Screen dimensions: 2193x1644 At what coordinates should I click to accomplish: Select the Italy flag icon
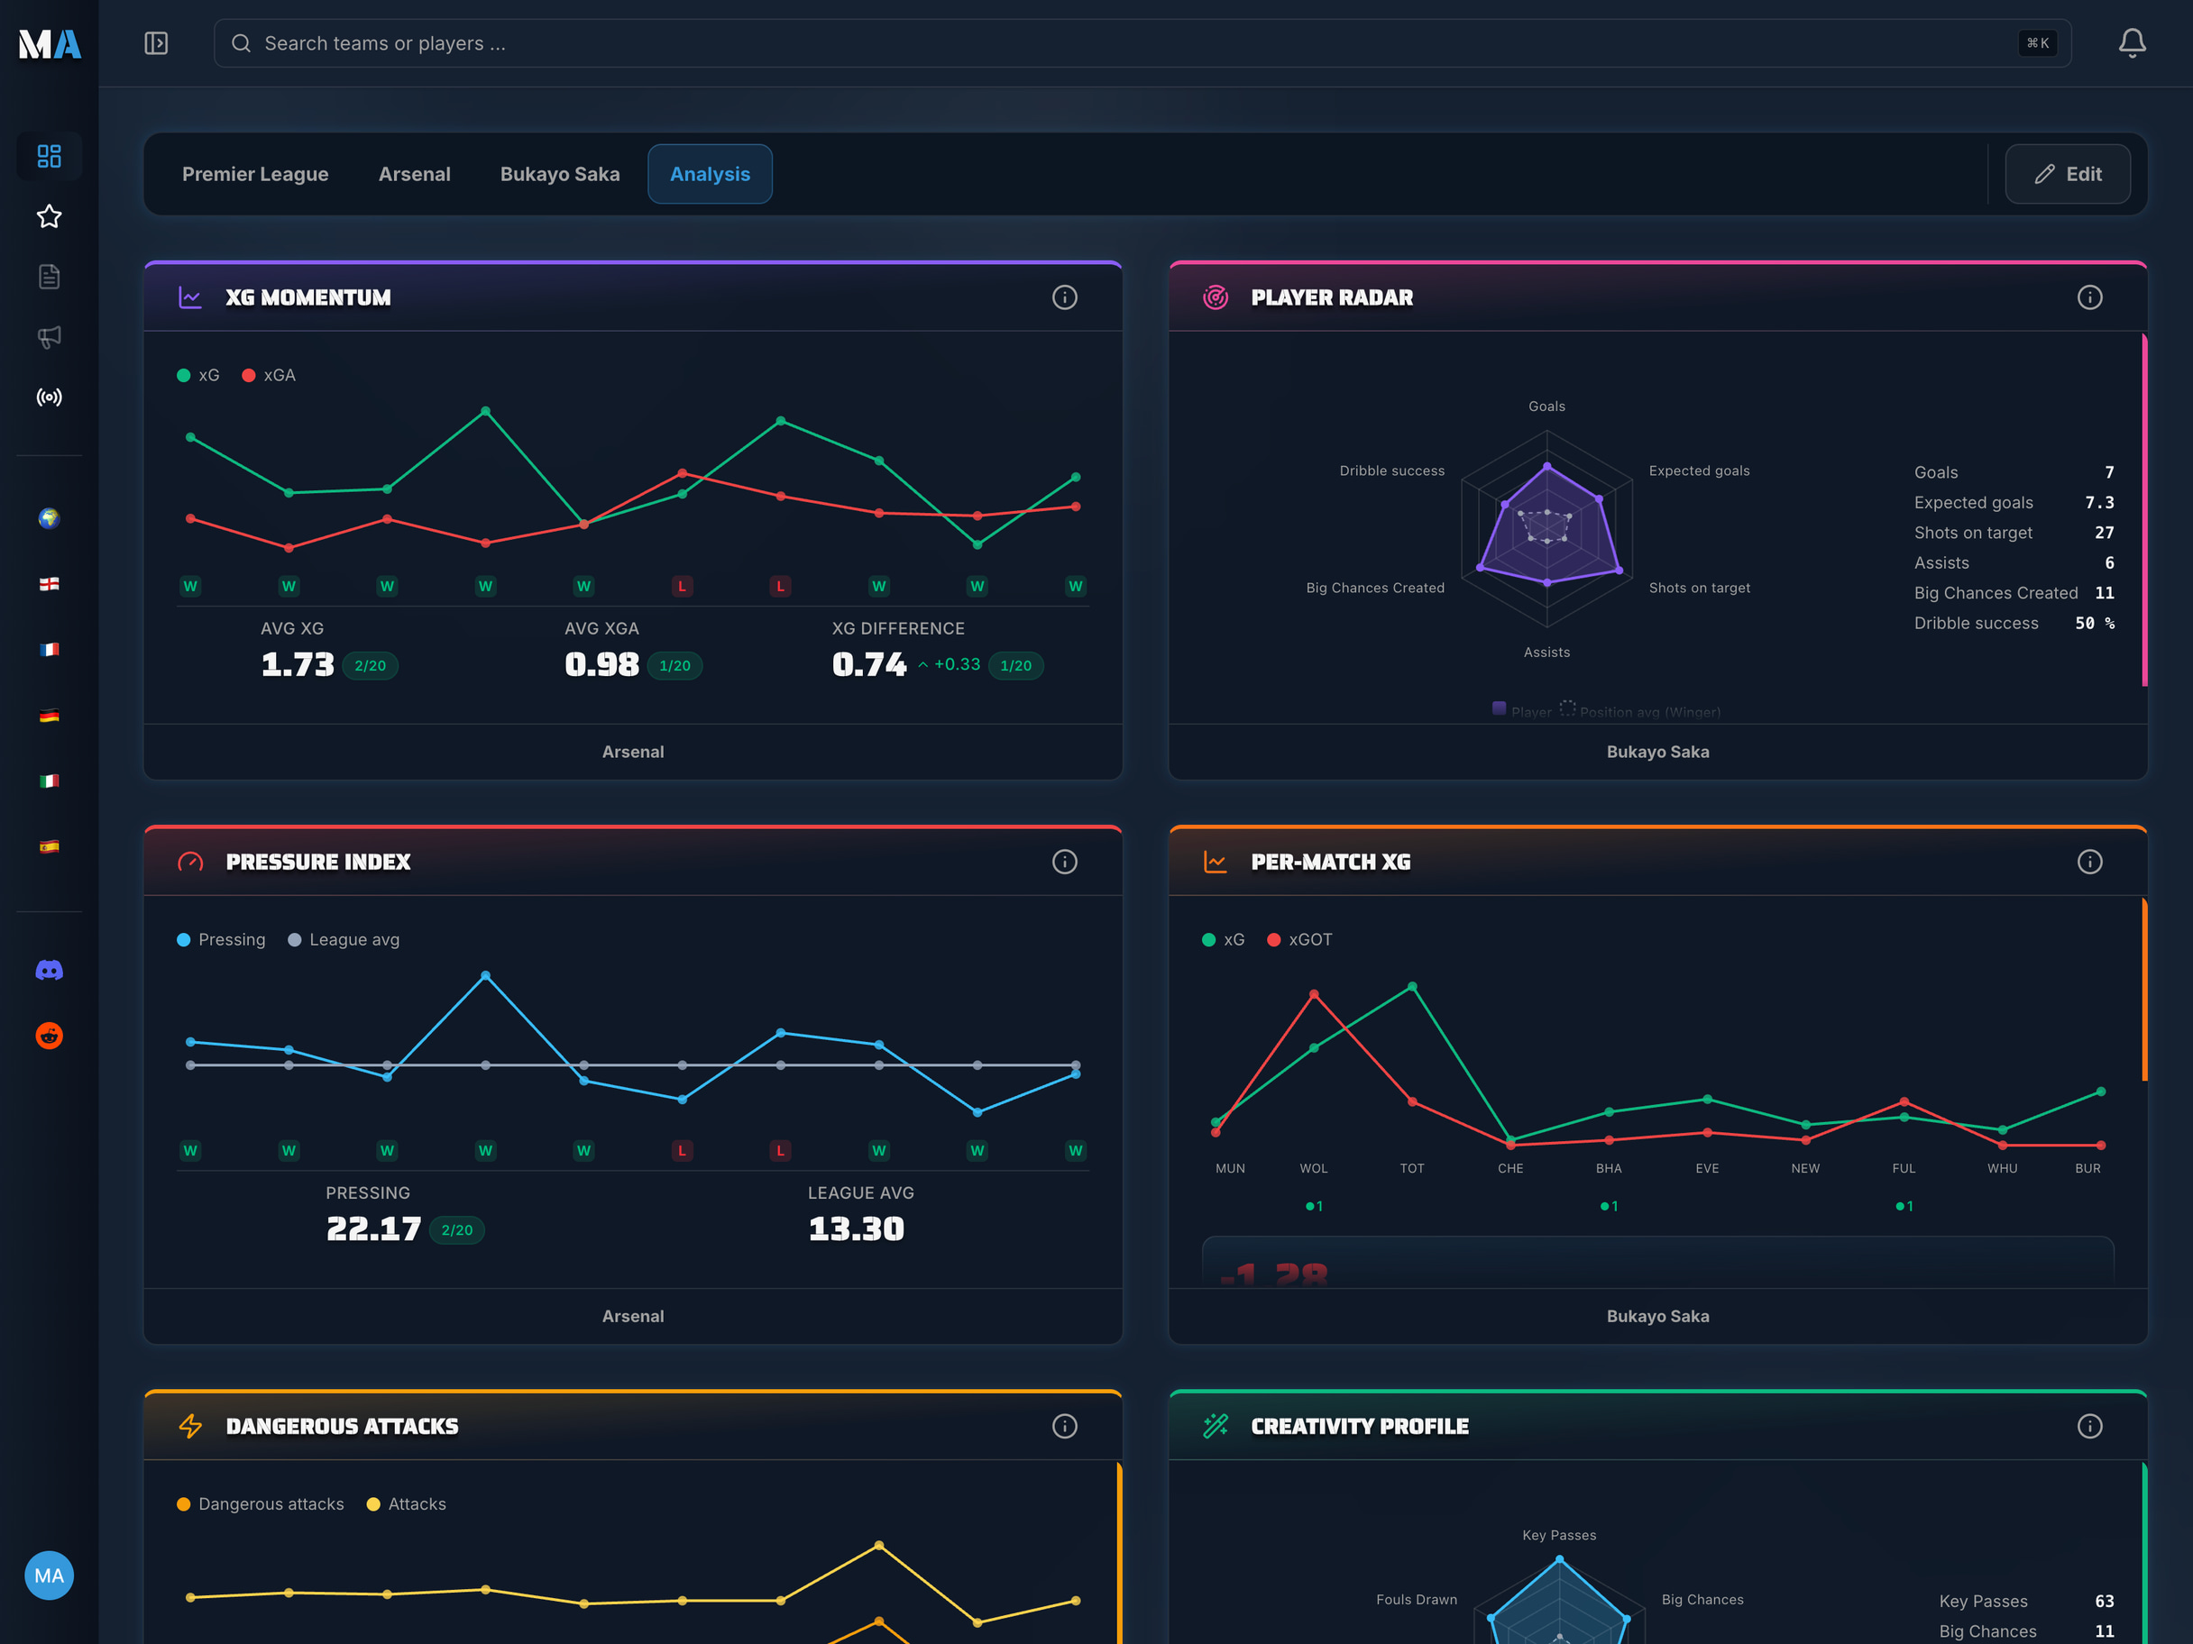(x=50, y=781)
